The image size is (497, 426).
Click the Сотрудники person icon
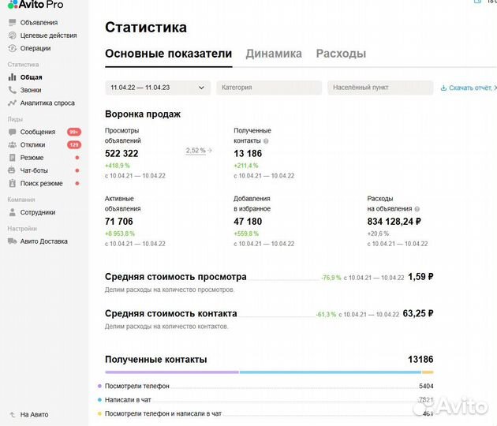point(13,212)
